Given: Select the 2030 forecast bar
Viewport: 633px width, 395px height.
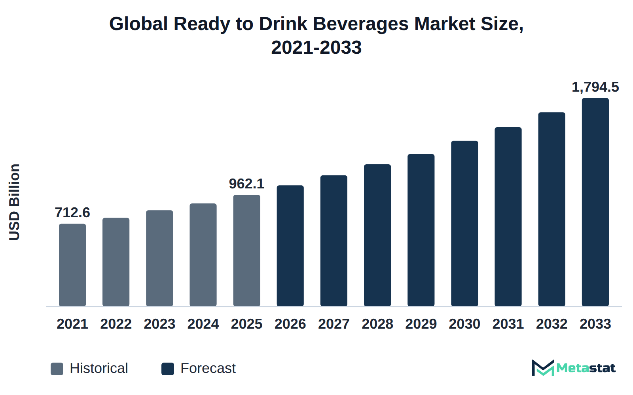Looking at the screenshot, I should point(464,223).
